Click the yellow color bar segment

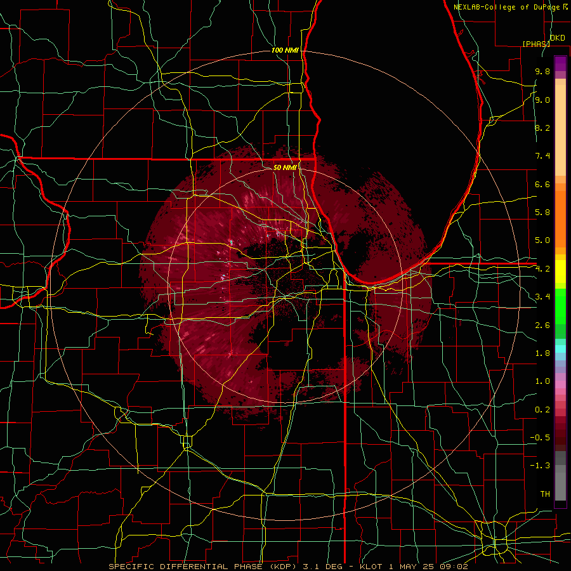(560, 272)
